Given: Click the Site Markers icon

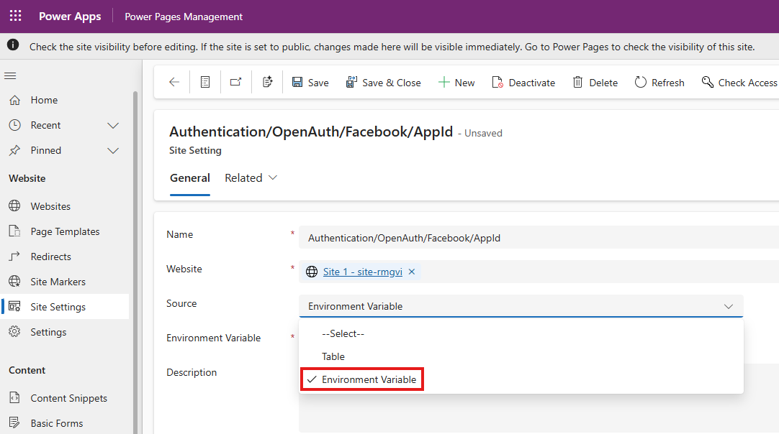Looking at the screenshot, I should point(15,282).
